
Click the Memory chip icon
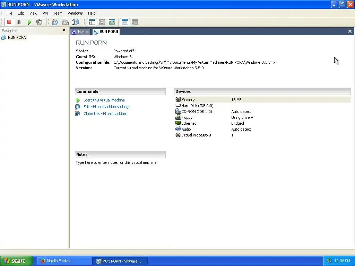click(x=178, y=99)
